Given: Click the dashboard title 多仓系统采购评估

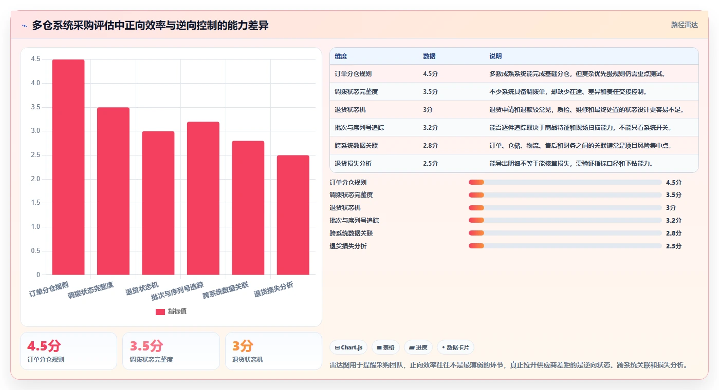Looking at the screenshot, I should [150, 25].
